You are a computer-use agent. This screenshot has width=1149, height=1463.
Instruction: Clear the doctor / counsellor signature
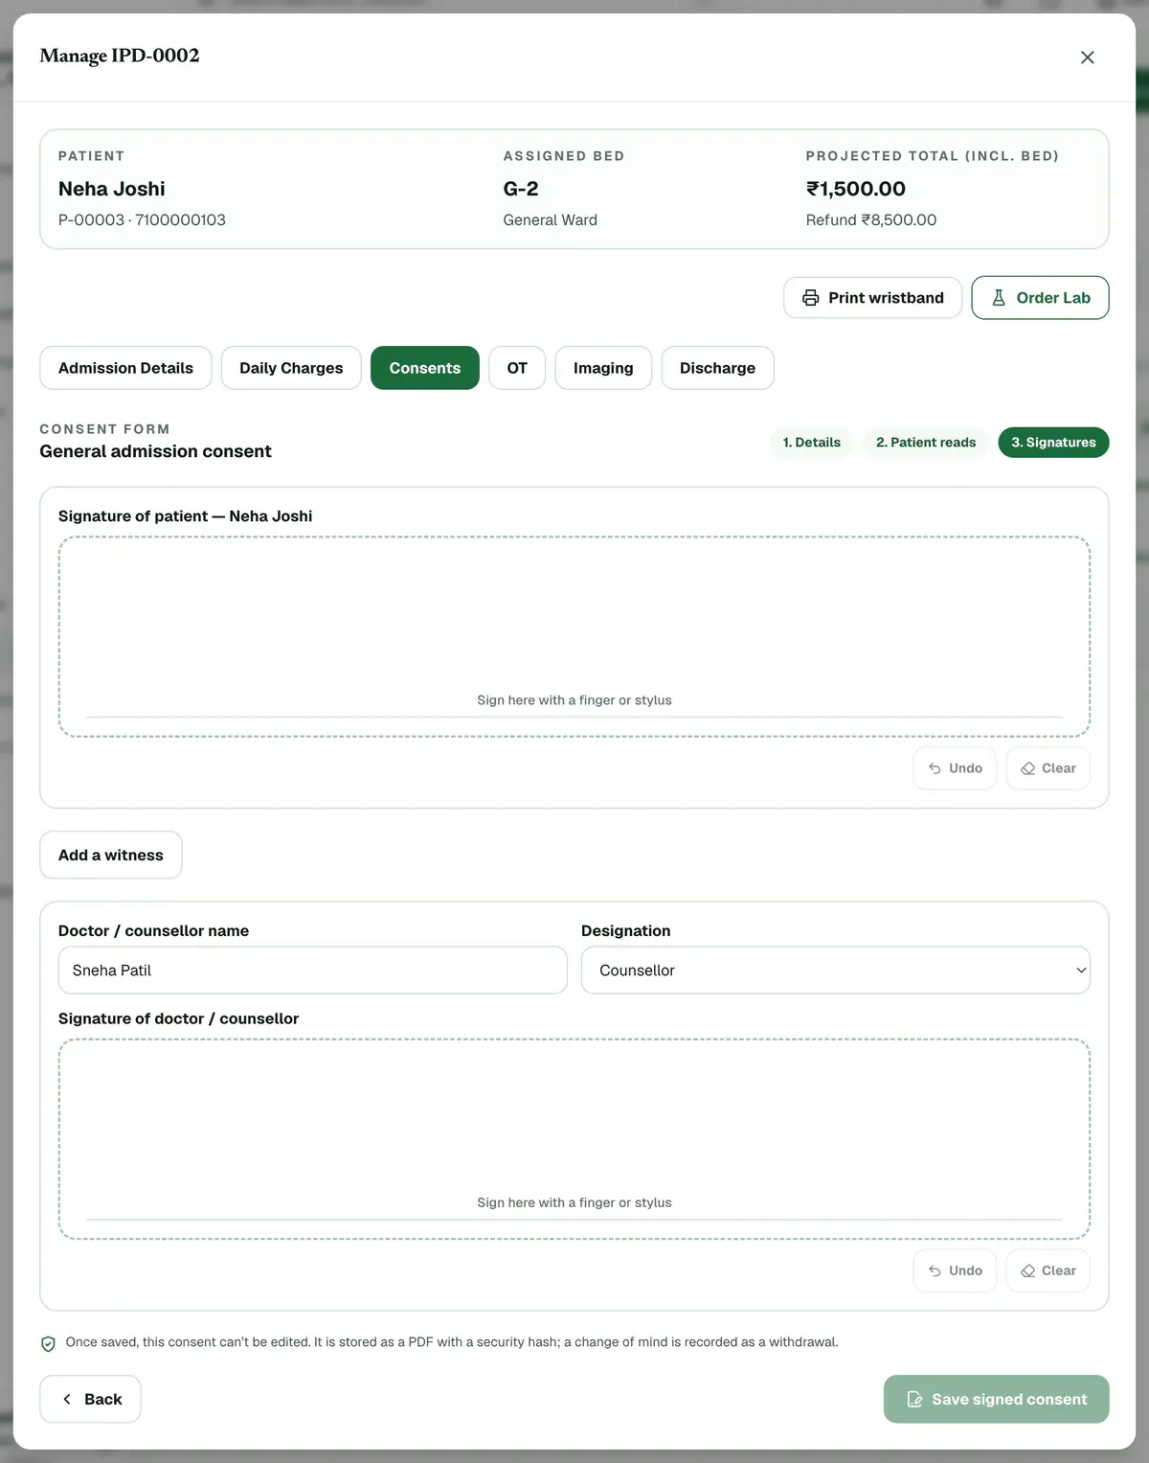pos(1048,1270)
